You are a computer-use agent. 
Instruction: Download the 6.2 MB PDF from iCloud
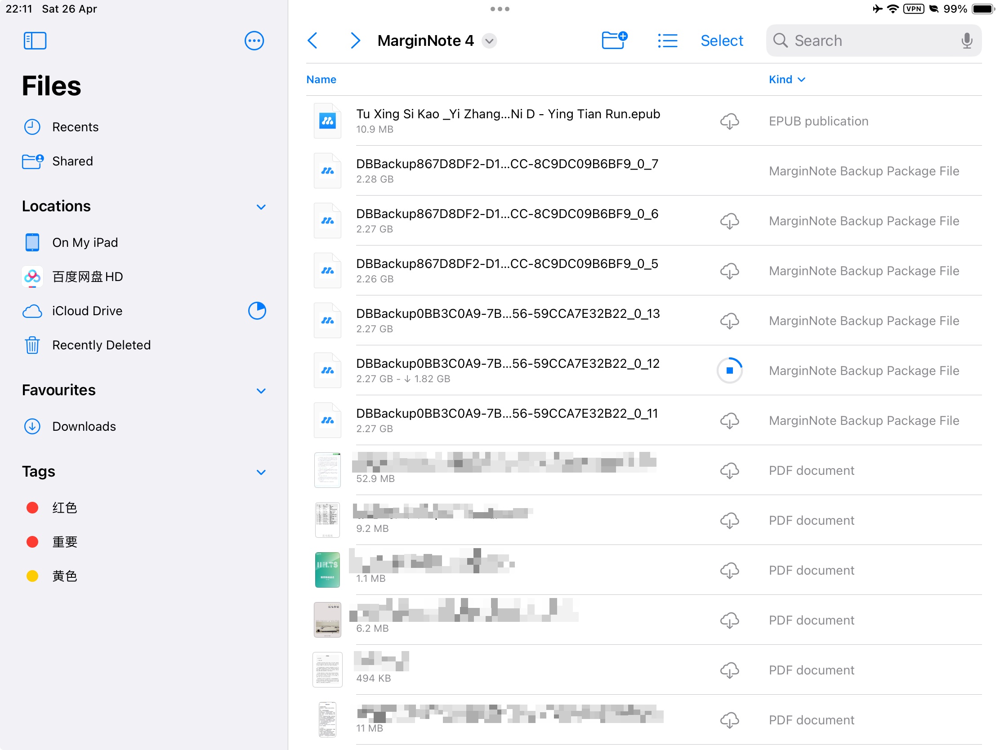[729, 620]
